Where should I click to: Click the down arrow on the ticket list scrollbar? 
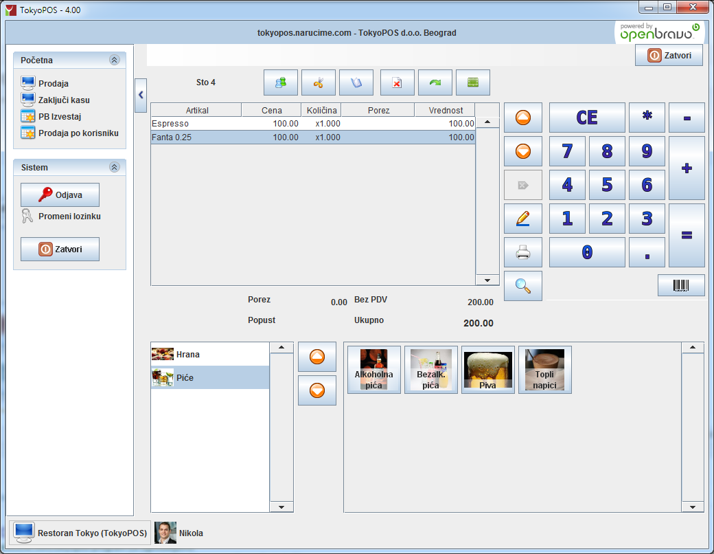[x=487, y=280]
